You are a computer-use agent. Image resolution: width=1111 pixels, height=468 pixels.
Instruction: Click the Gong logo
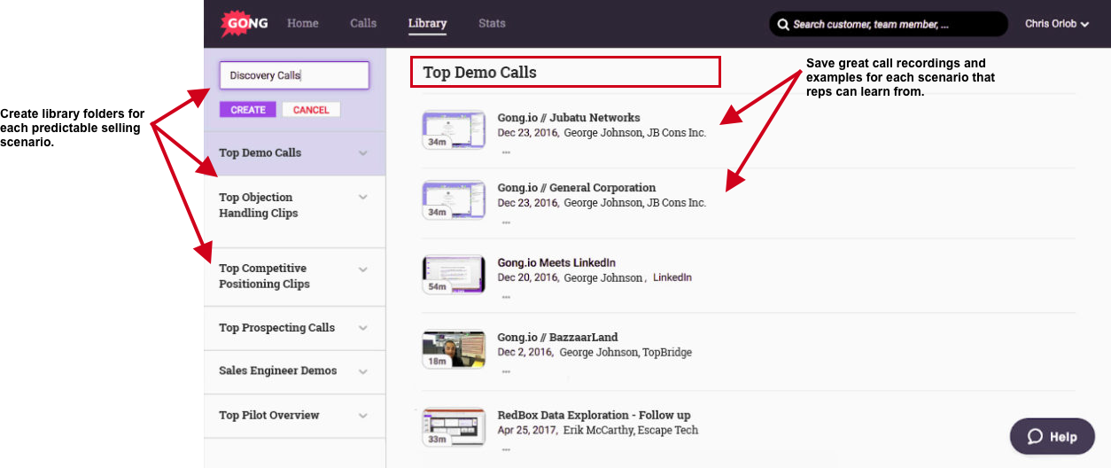click(x=245, y=24)
